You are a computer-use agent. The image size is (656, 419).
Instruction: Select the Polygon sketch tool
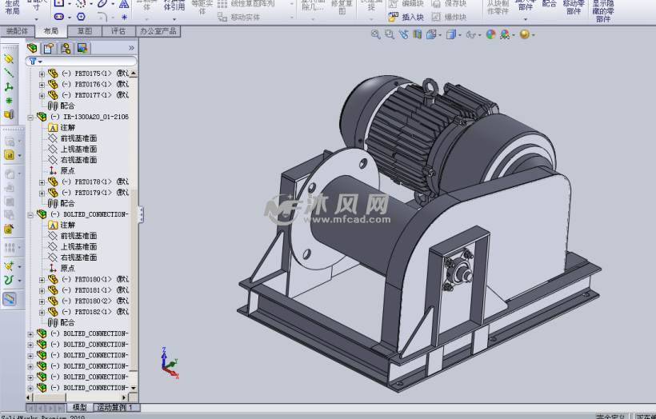pyautogui.click(x=81, y=17)
